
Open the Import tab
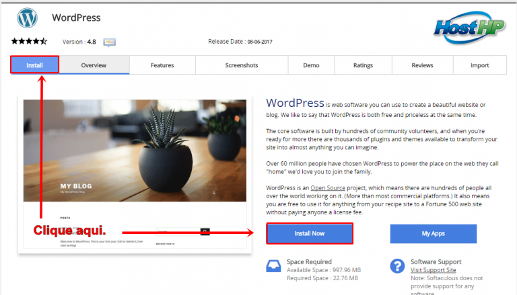click(x=480, y=65)
